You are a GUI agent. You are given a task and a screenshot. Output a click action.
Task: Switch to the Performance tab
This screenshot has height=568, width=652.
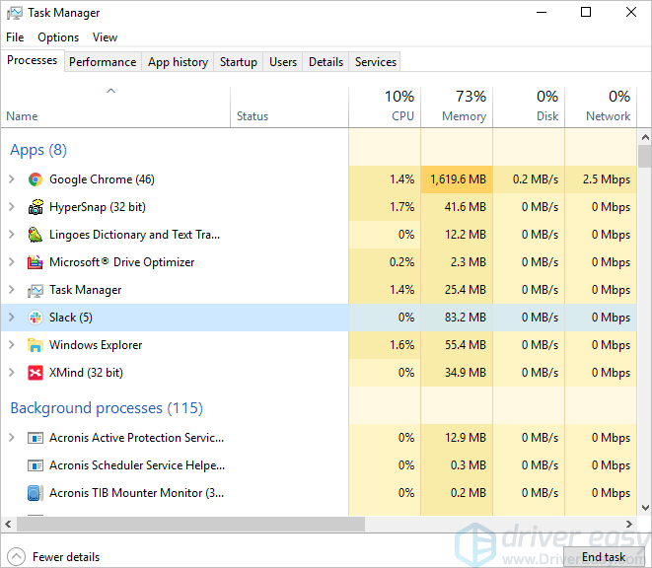103,61
